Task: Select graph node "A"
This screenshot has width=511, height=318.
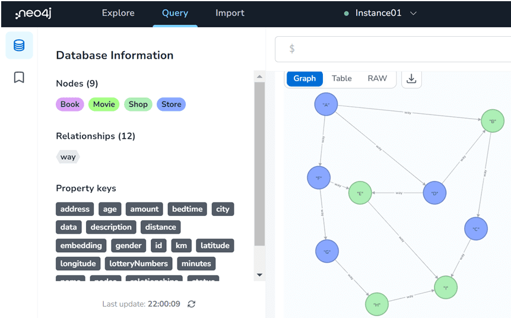Action: point(326,105)
